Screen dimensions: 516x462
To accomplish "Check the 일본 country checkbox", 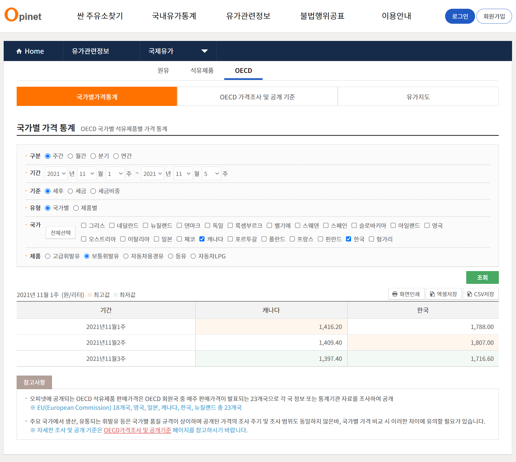I will [156, 239].
